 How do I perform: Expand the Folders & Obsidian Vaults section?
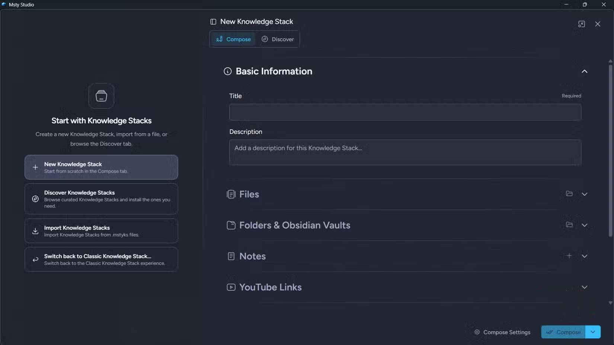tap(584, 225)
